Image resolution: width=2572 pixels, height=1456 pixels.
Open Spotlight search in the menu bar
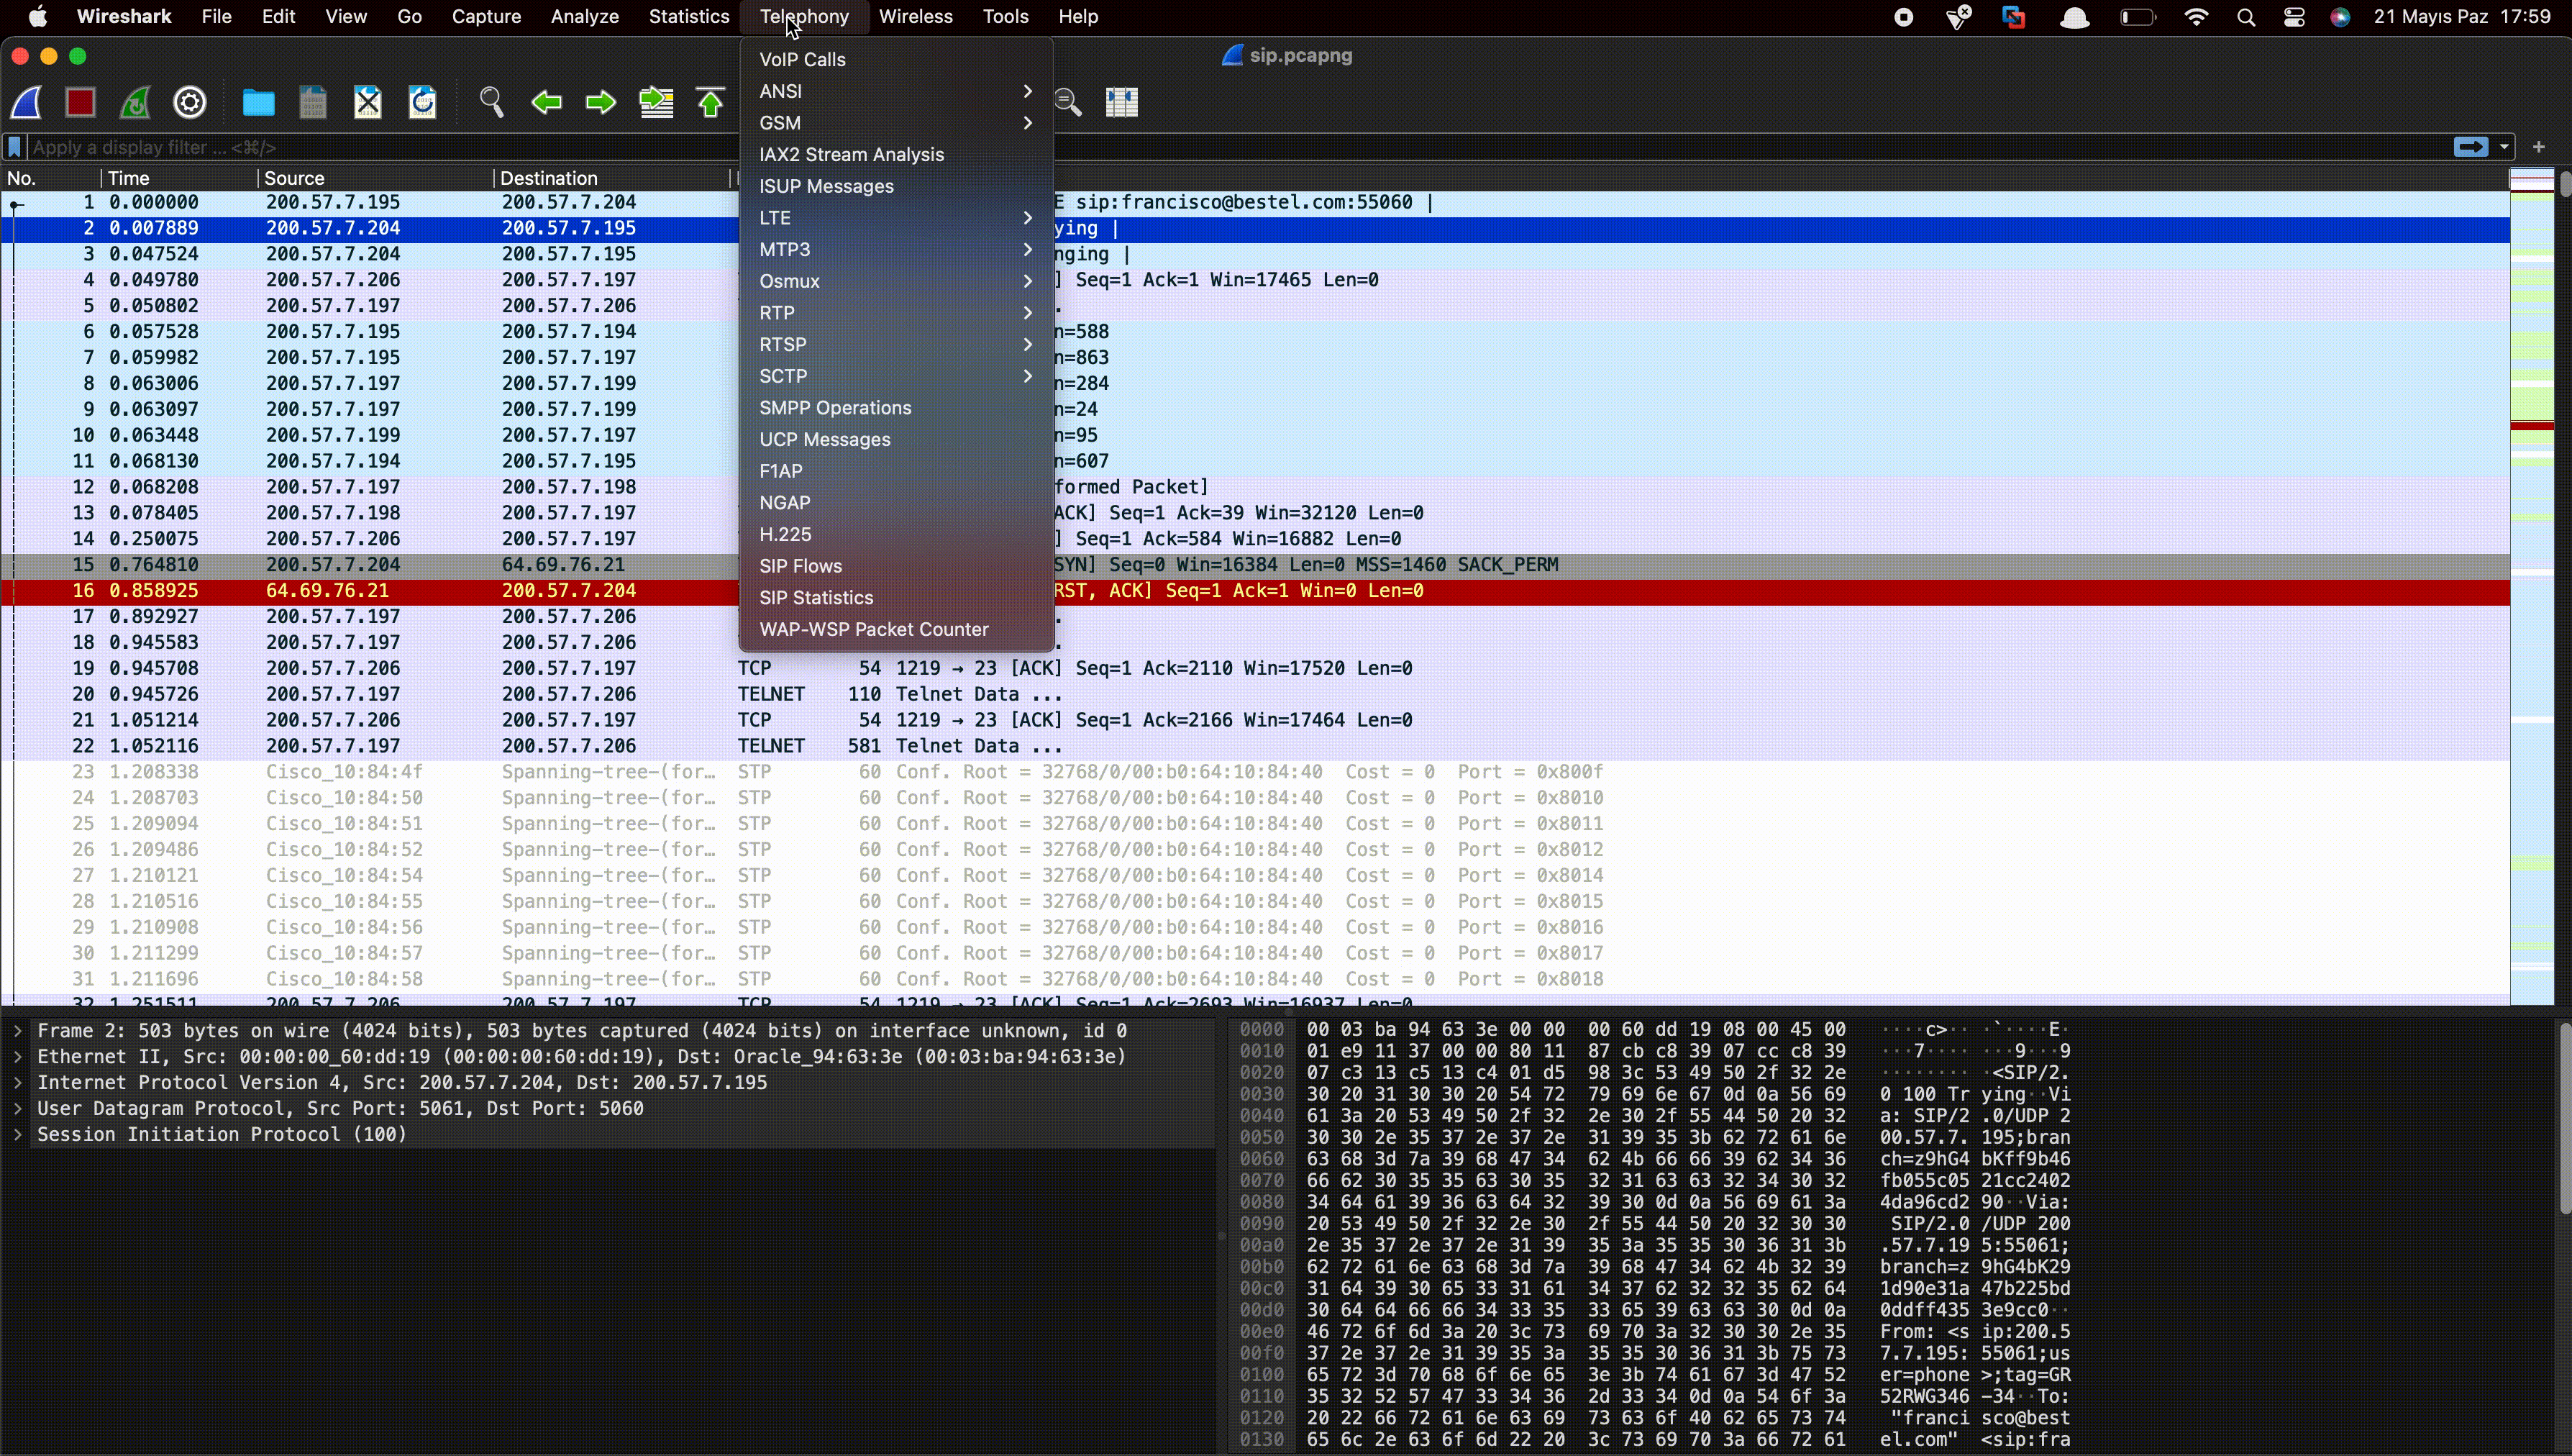[2246, 17]
